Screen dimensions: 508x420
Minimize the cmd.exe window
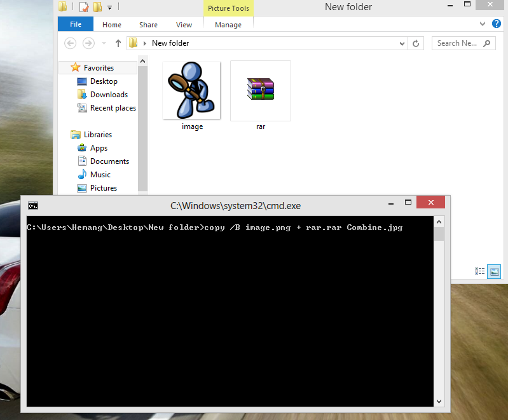(x=391, y=203)
